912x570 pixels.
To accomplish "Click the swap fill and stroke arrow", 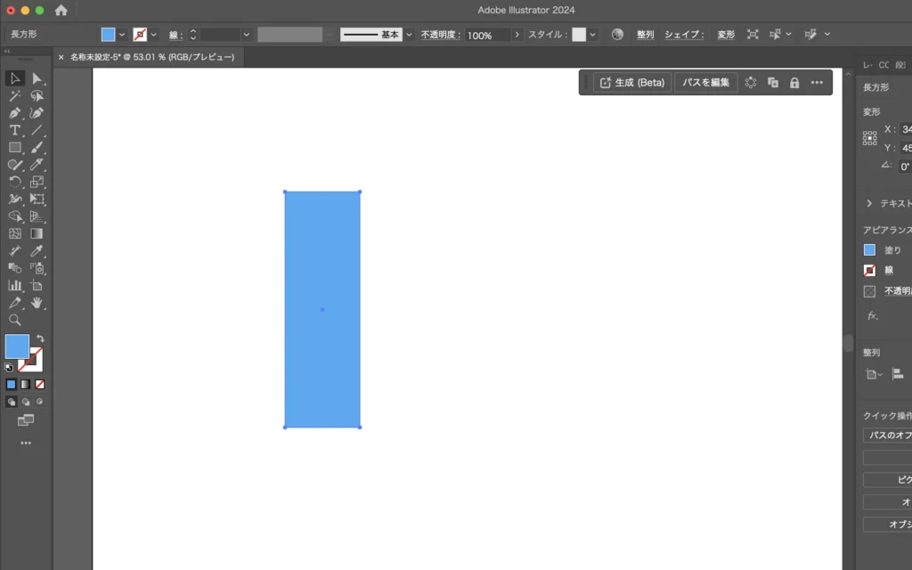I will click(x=40, y=338).
